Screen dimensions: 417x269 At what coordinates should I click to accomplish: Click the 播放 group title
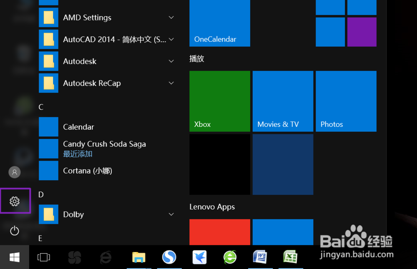(197, 58)
